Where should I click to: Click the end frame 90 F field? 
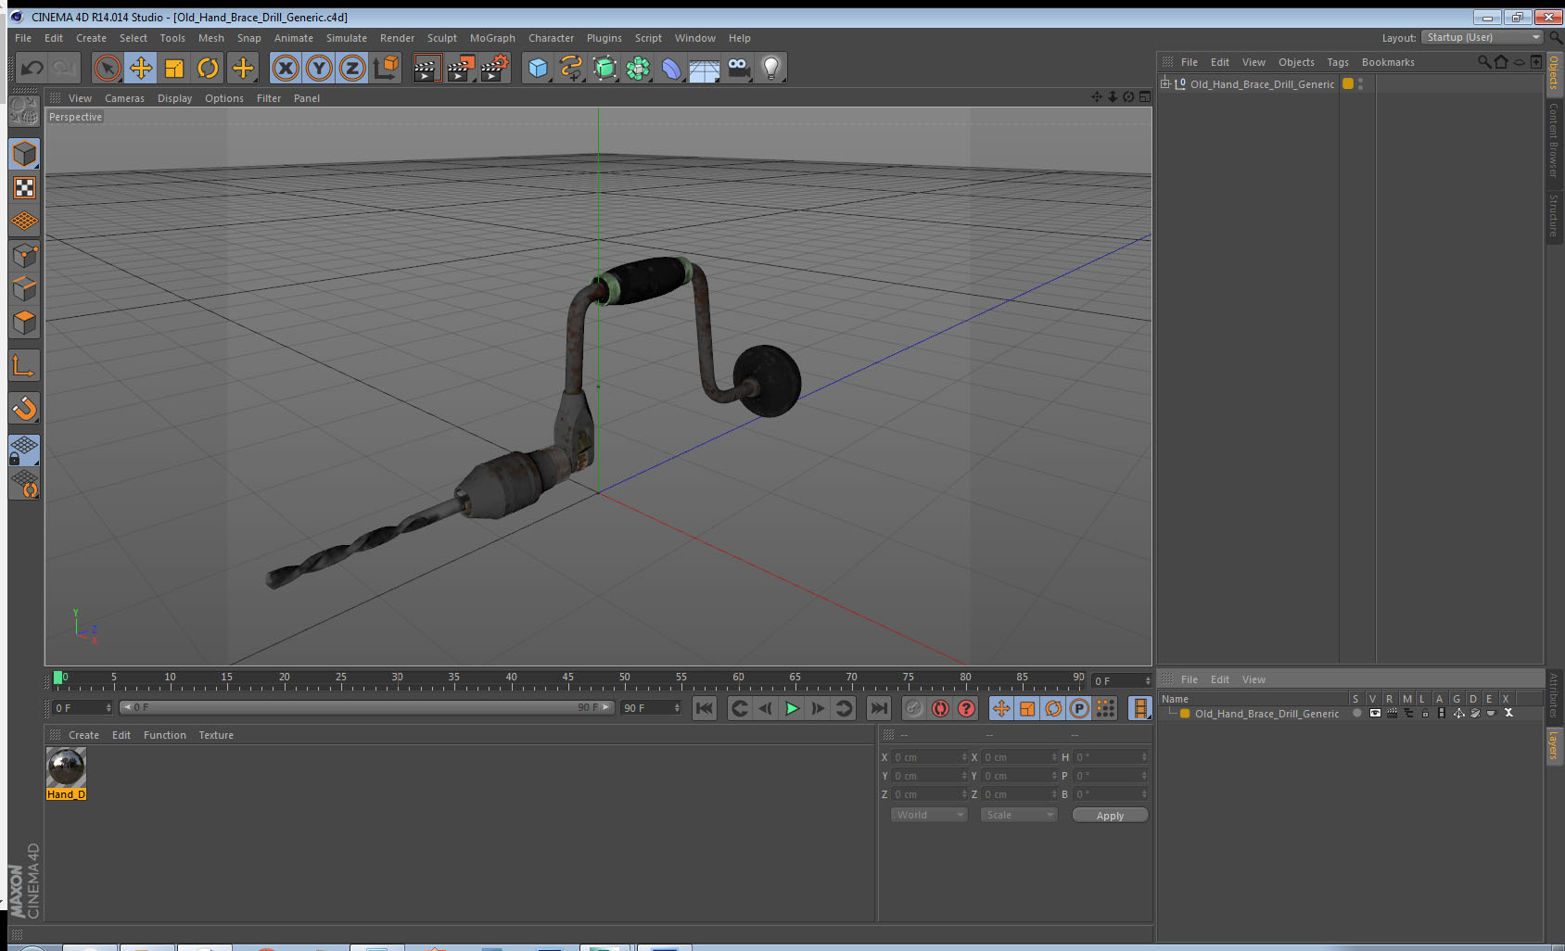point(651,707)
